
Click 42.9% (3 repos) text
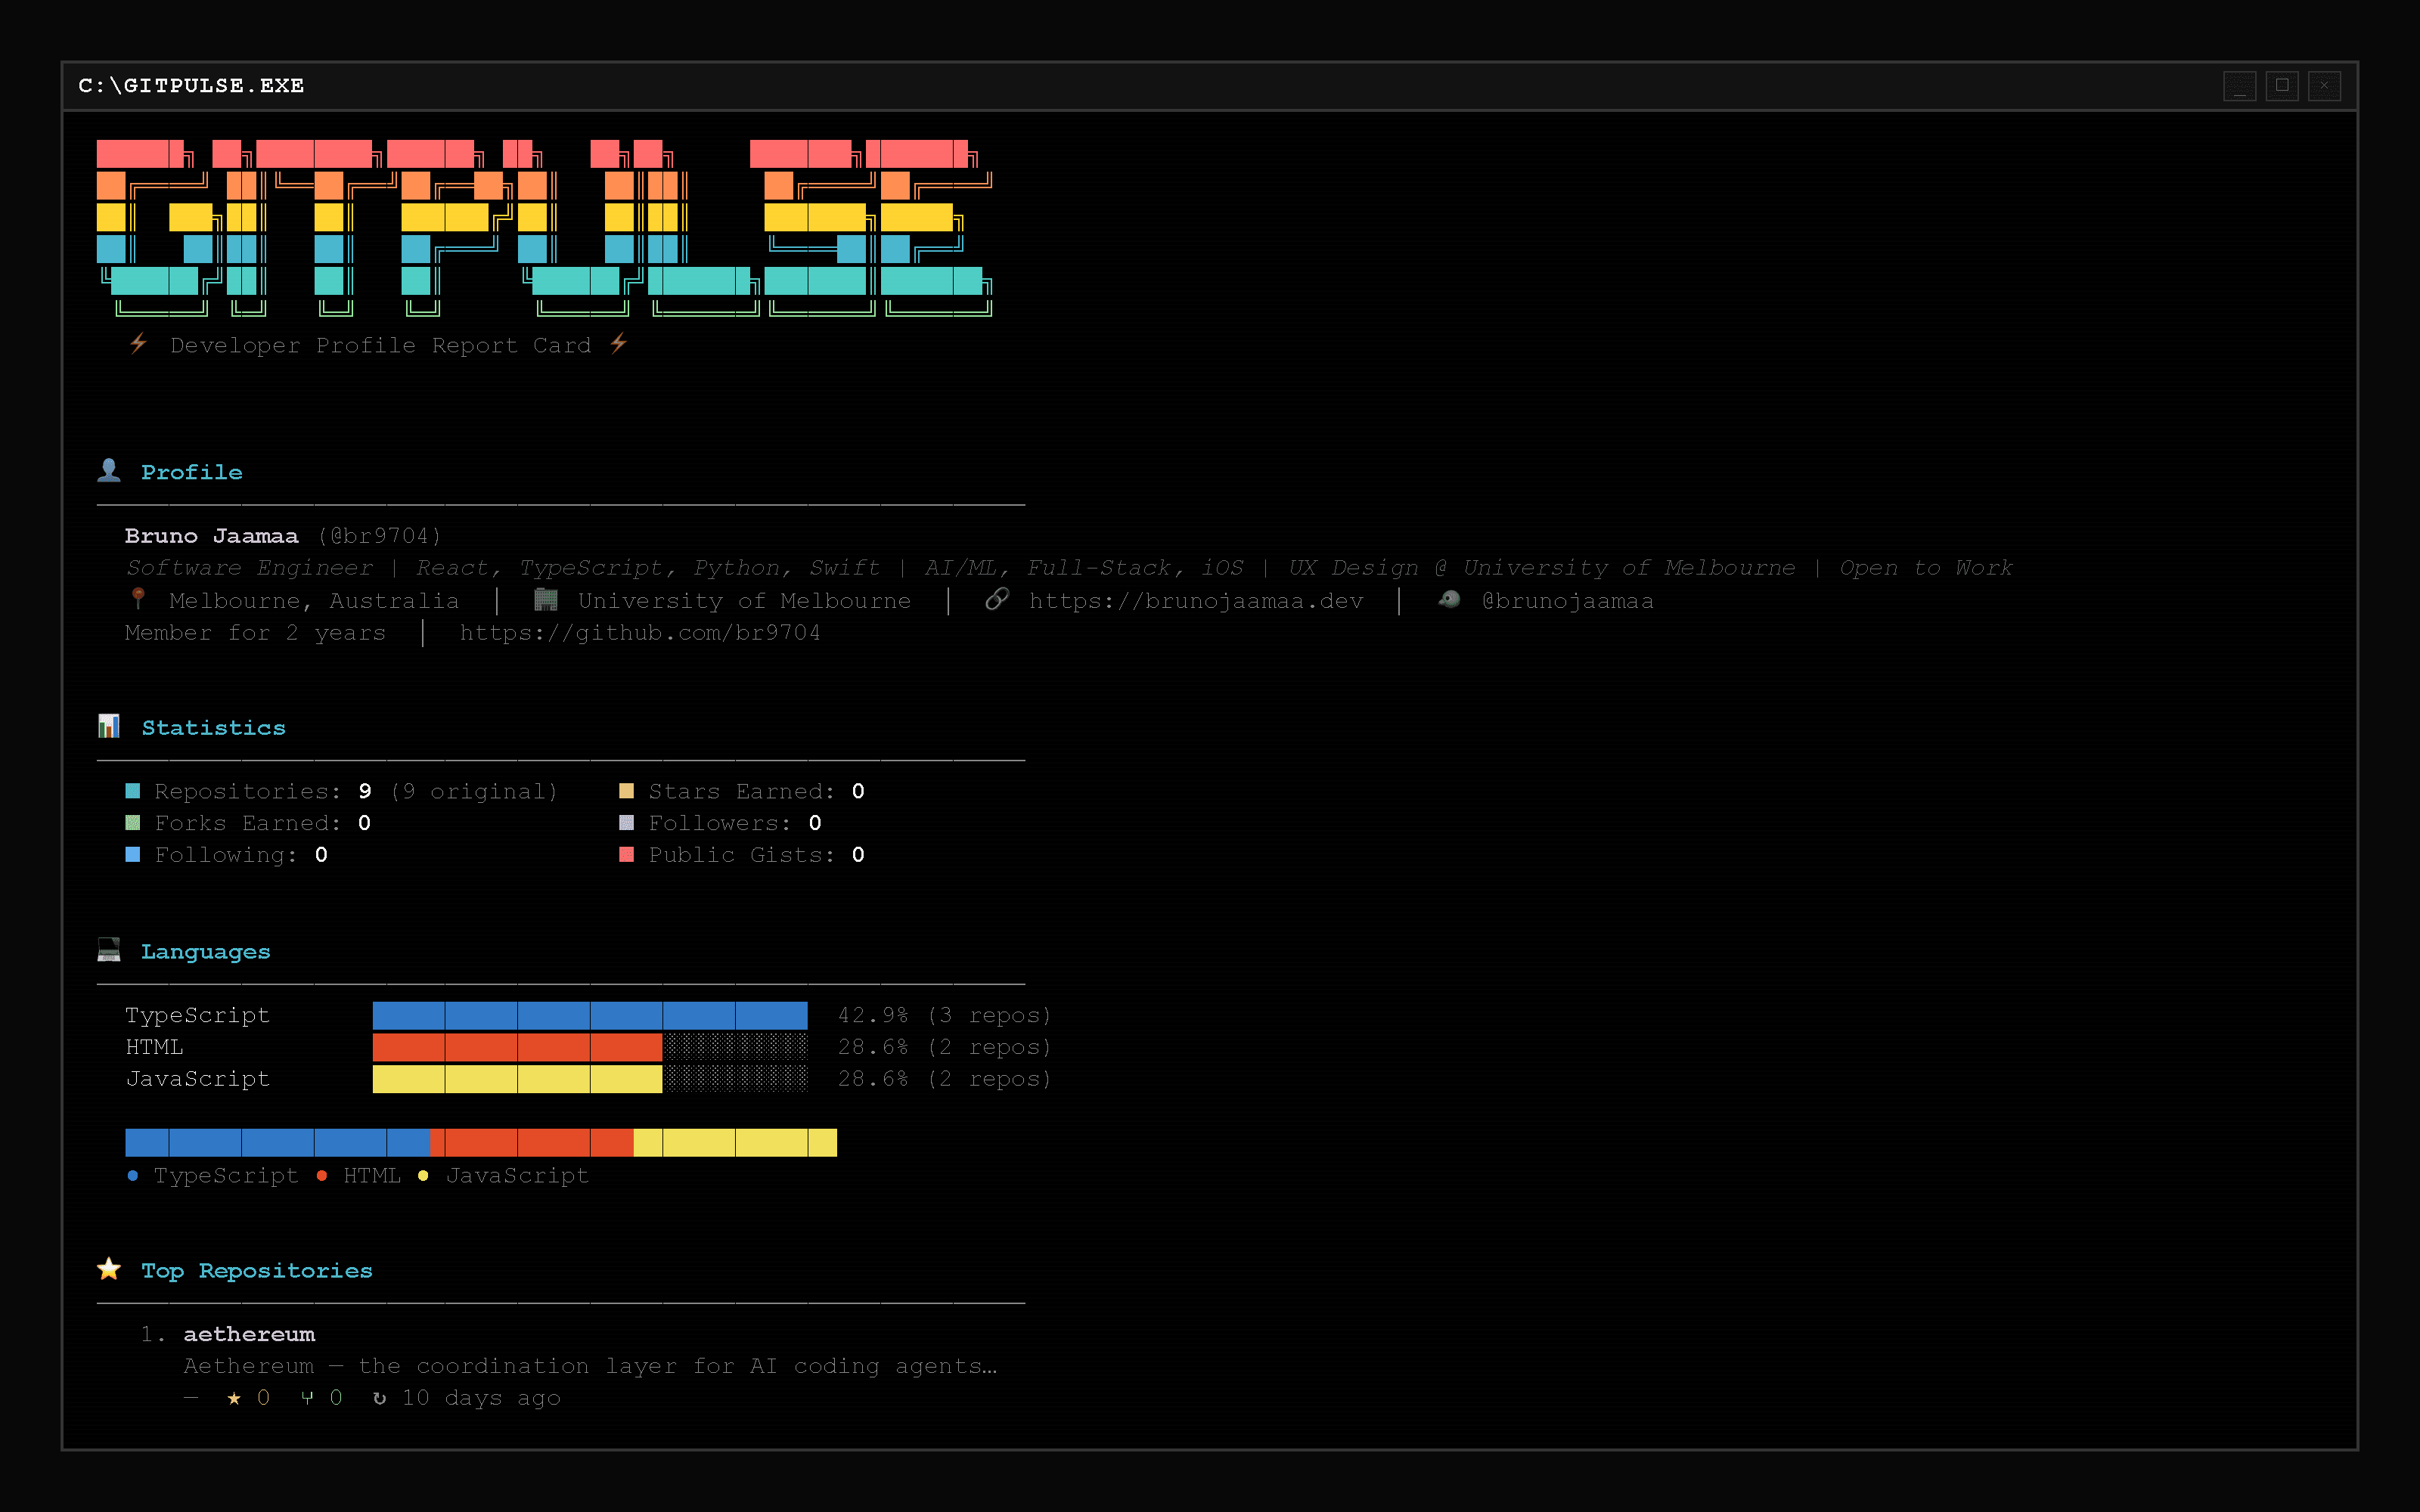point(944,1016)
